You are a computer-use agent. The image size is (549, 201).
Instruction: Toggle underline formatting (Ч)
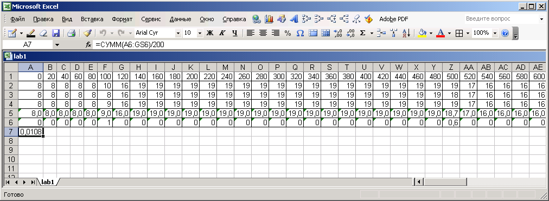[234, 33]
